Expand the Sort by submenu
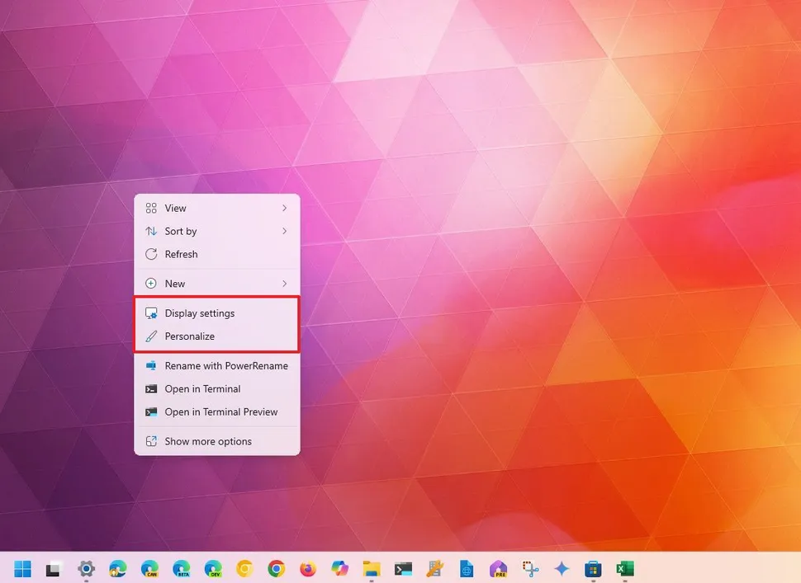The width and height of the screenshot is (801, 583). pos(216,231)
